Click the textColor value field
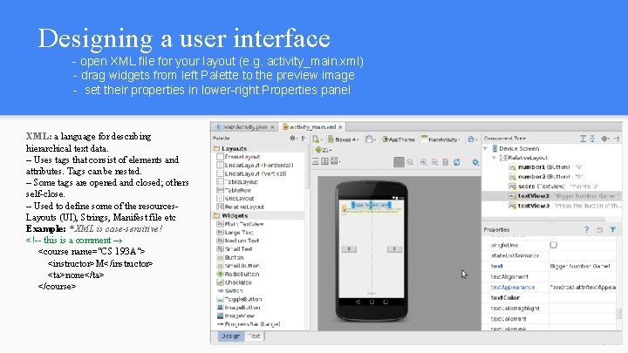Image resolution: width=628 pixels, height=353 pixels. coord(582,298)
